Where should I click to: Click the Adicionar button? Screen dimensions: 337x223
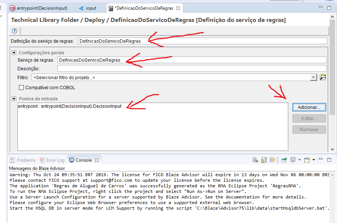(x=309, y=107)
